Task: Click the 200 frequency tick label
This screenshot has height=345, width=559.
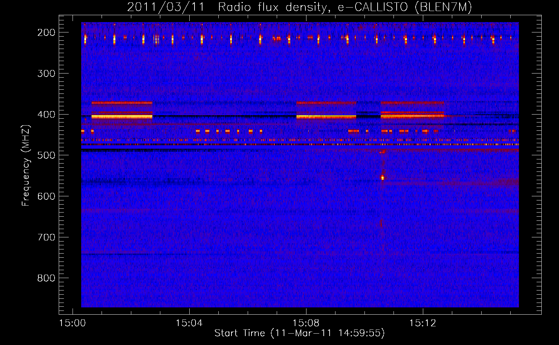Action: coord(46,32)
